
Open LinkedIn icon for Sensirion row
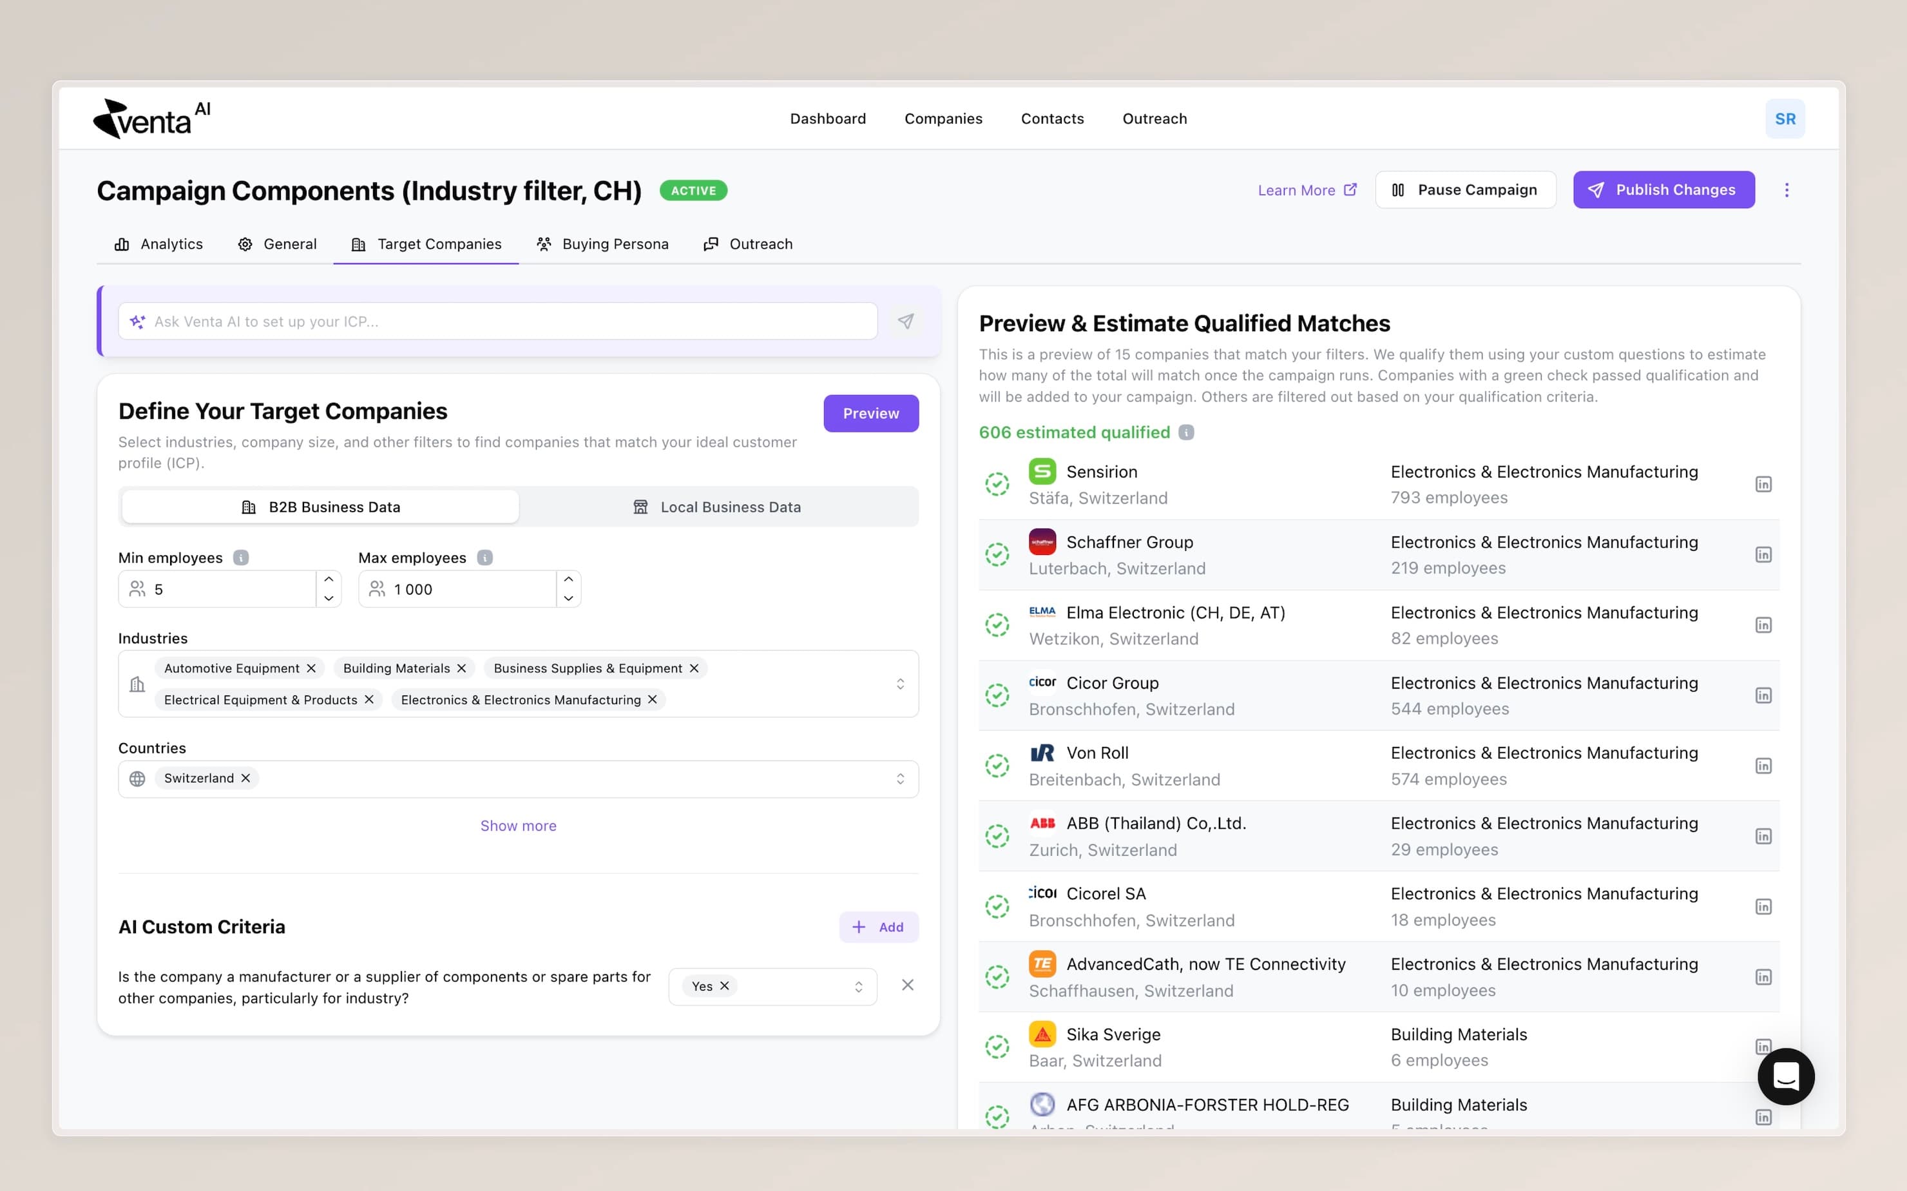click(x=1763, y=485)
